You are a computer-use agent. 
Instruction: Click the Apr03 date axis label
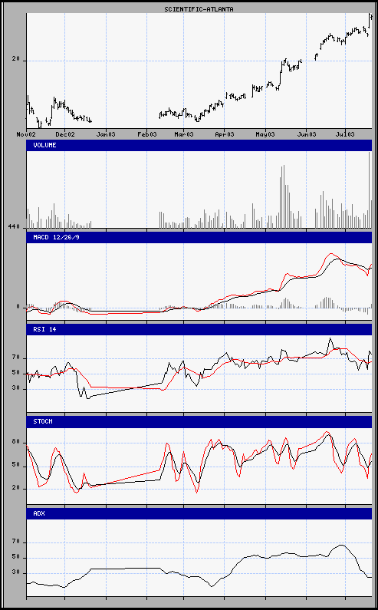[x=225, y=134]
